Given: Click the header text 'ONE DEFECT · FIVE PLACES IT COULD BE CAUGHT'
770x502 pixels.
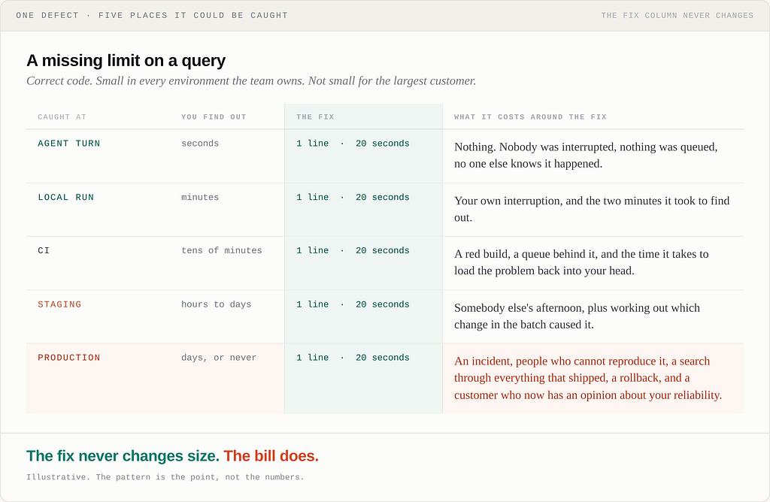Looking at the screenshot, I should click(152, 15).
